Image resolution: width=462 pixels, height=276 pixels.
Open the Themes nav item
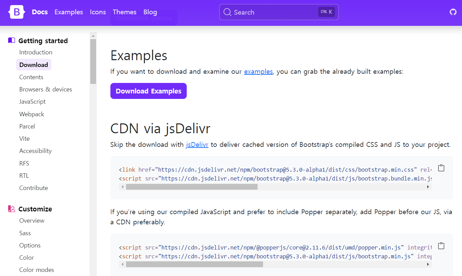(125, 12)
